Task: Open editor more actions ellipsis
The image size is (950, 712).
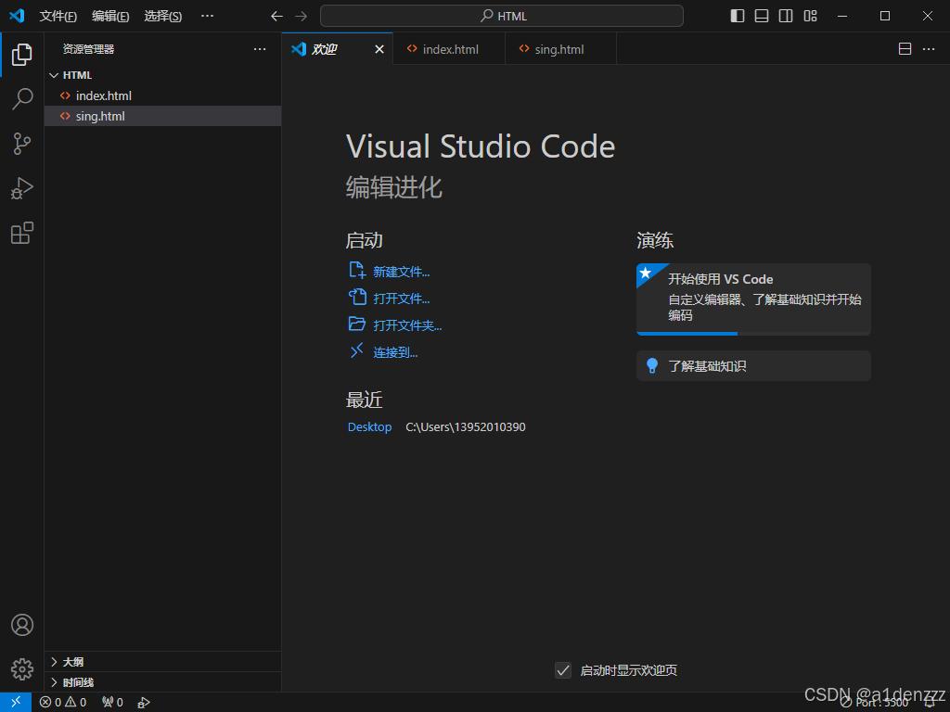Action: coord(929,49)
